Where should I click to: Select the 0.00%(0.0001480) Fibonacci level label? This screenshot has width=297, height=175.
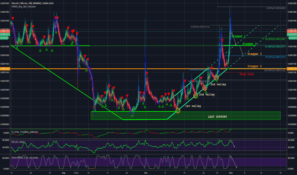point(276,8)
